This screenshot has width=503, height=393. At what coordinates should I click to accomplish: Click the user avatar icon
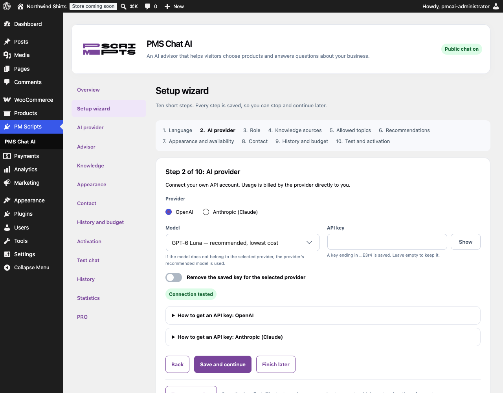point(496,6)
